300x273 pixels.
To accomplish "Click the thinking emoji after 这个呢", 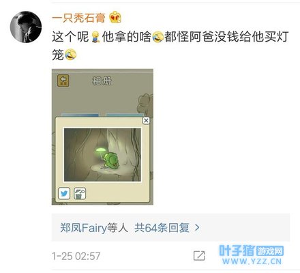I will tap(95, 37).
